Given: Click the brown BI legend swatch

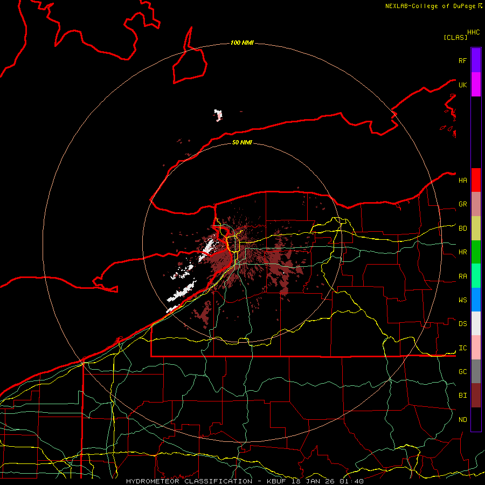Looking at the screenshot, I should pos(476,396).
